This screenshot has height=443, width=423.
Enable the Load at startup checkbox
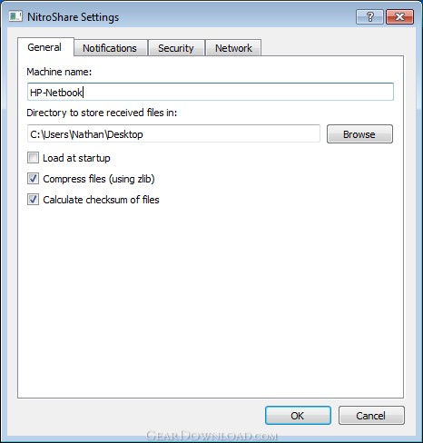pos(33,158)
